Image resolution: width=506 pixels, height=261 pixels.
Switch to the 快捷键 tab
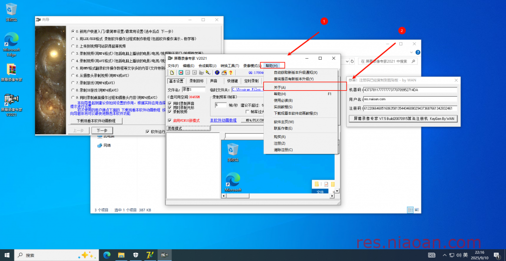[x=232, y=81]
